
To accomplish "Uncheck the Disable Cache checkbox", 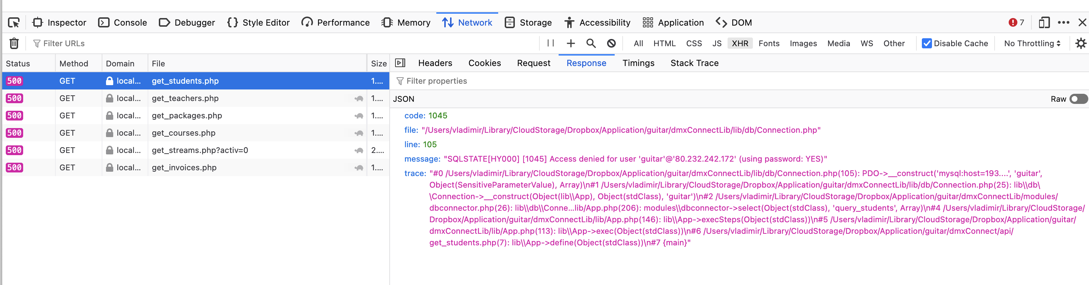I will 927,43.
